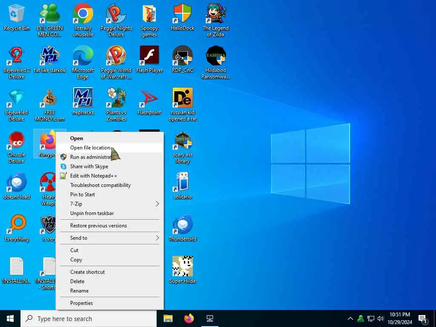Choose Open in the context menu
Screen dimensions: 436x327
[x=109, y=138]
